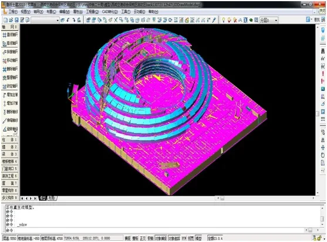Open the 分层0 layer dropdown
The height and width of the screenshot is (242, 327).
[x=269, y=20]
